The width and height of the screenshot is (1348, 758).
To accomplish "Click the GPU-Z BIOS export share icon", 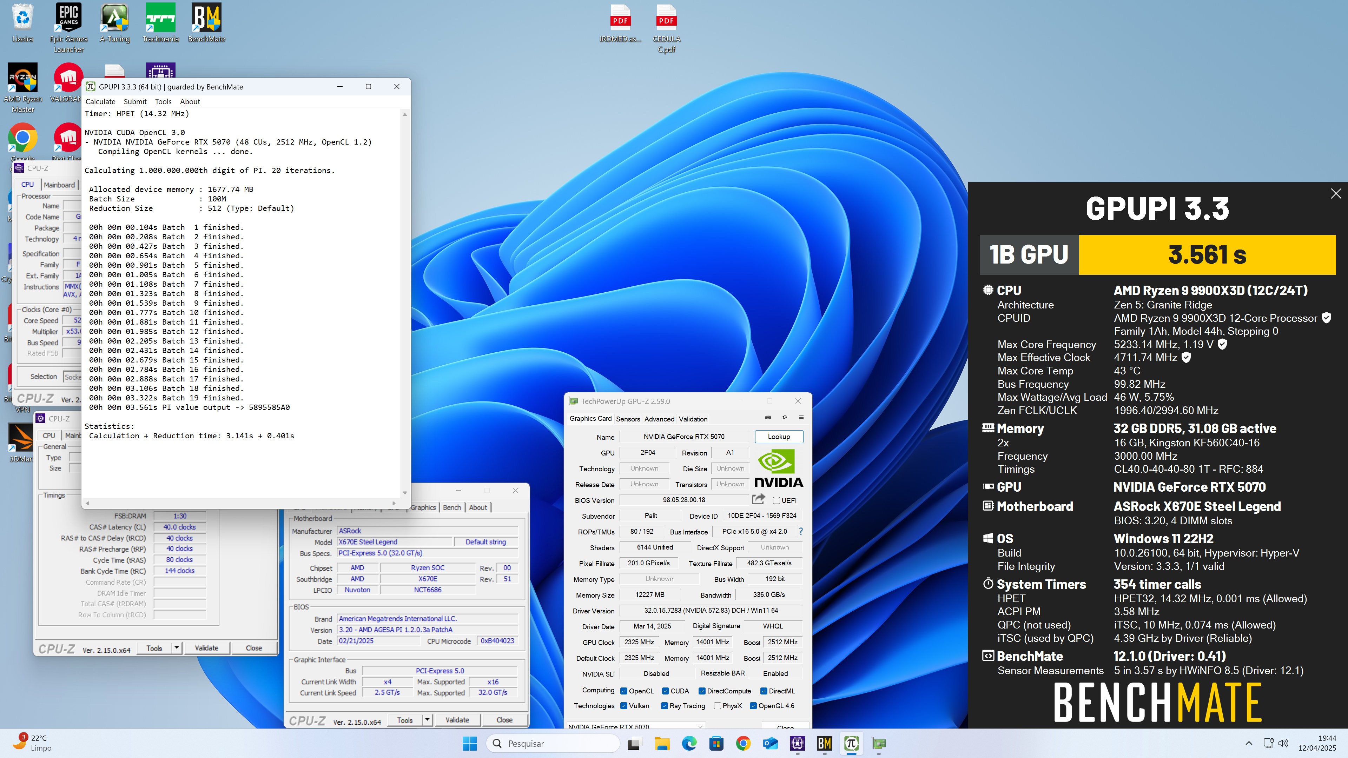I will click(x=758, y=499).
